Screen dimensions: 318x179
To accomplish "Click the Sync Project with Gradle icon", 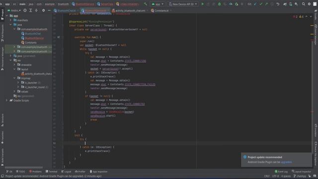I will (285, 4).
